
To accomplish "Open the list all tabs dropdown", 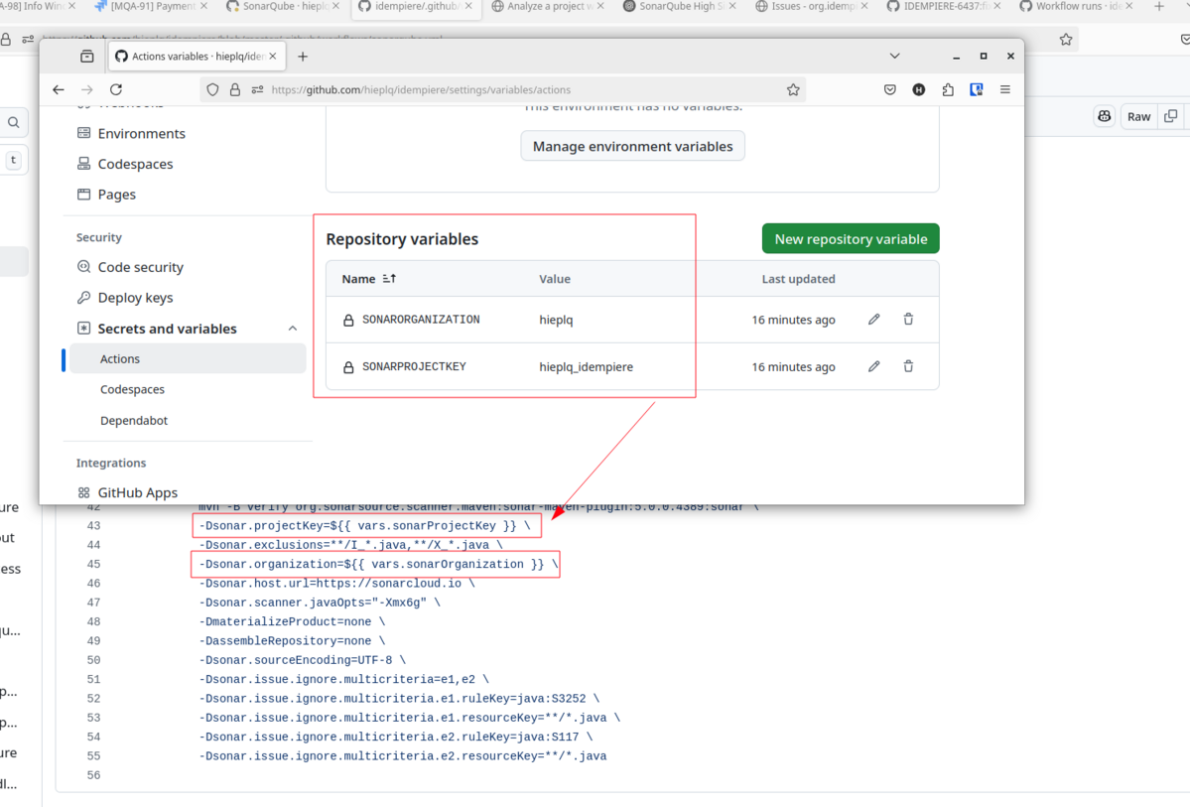I will [894, 57].
